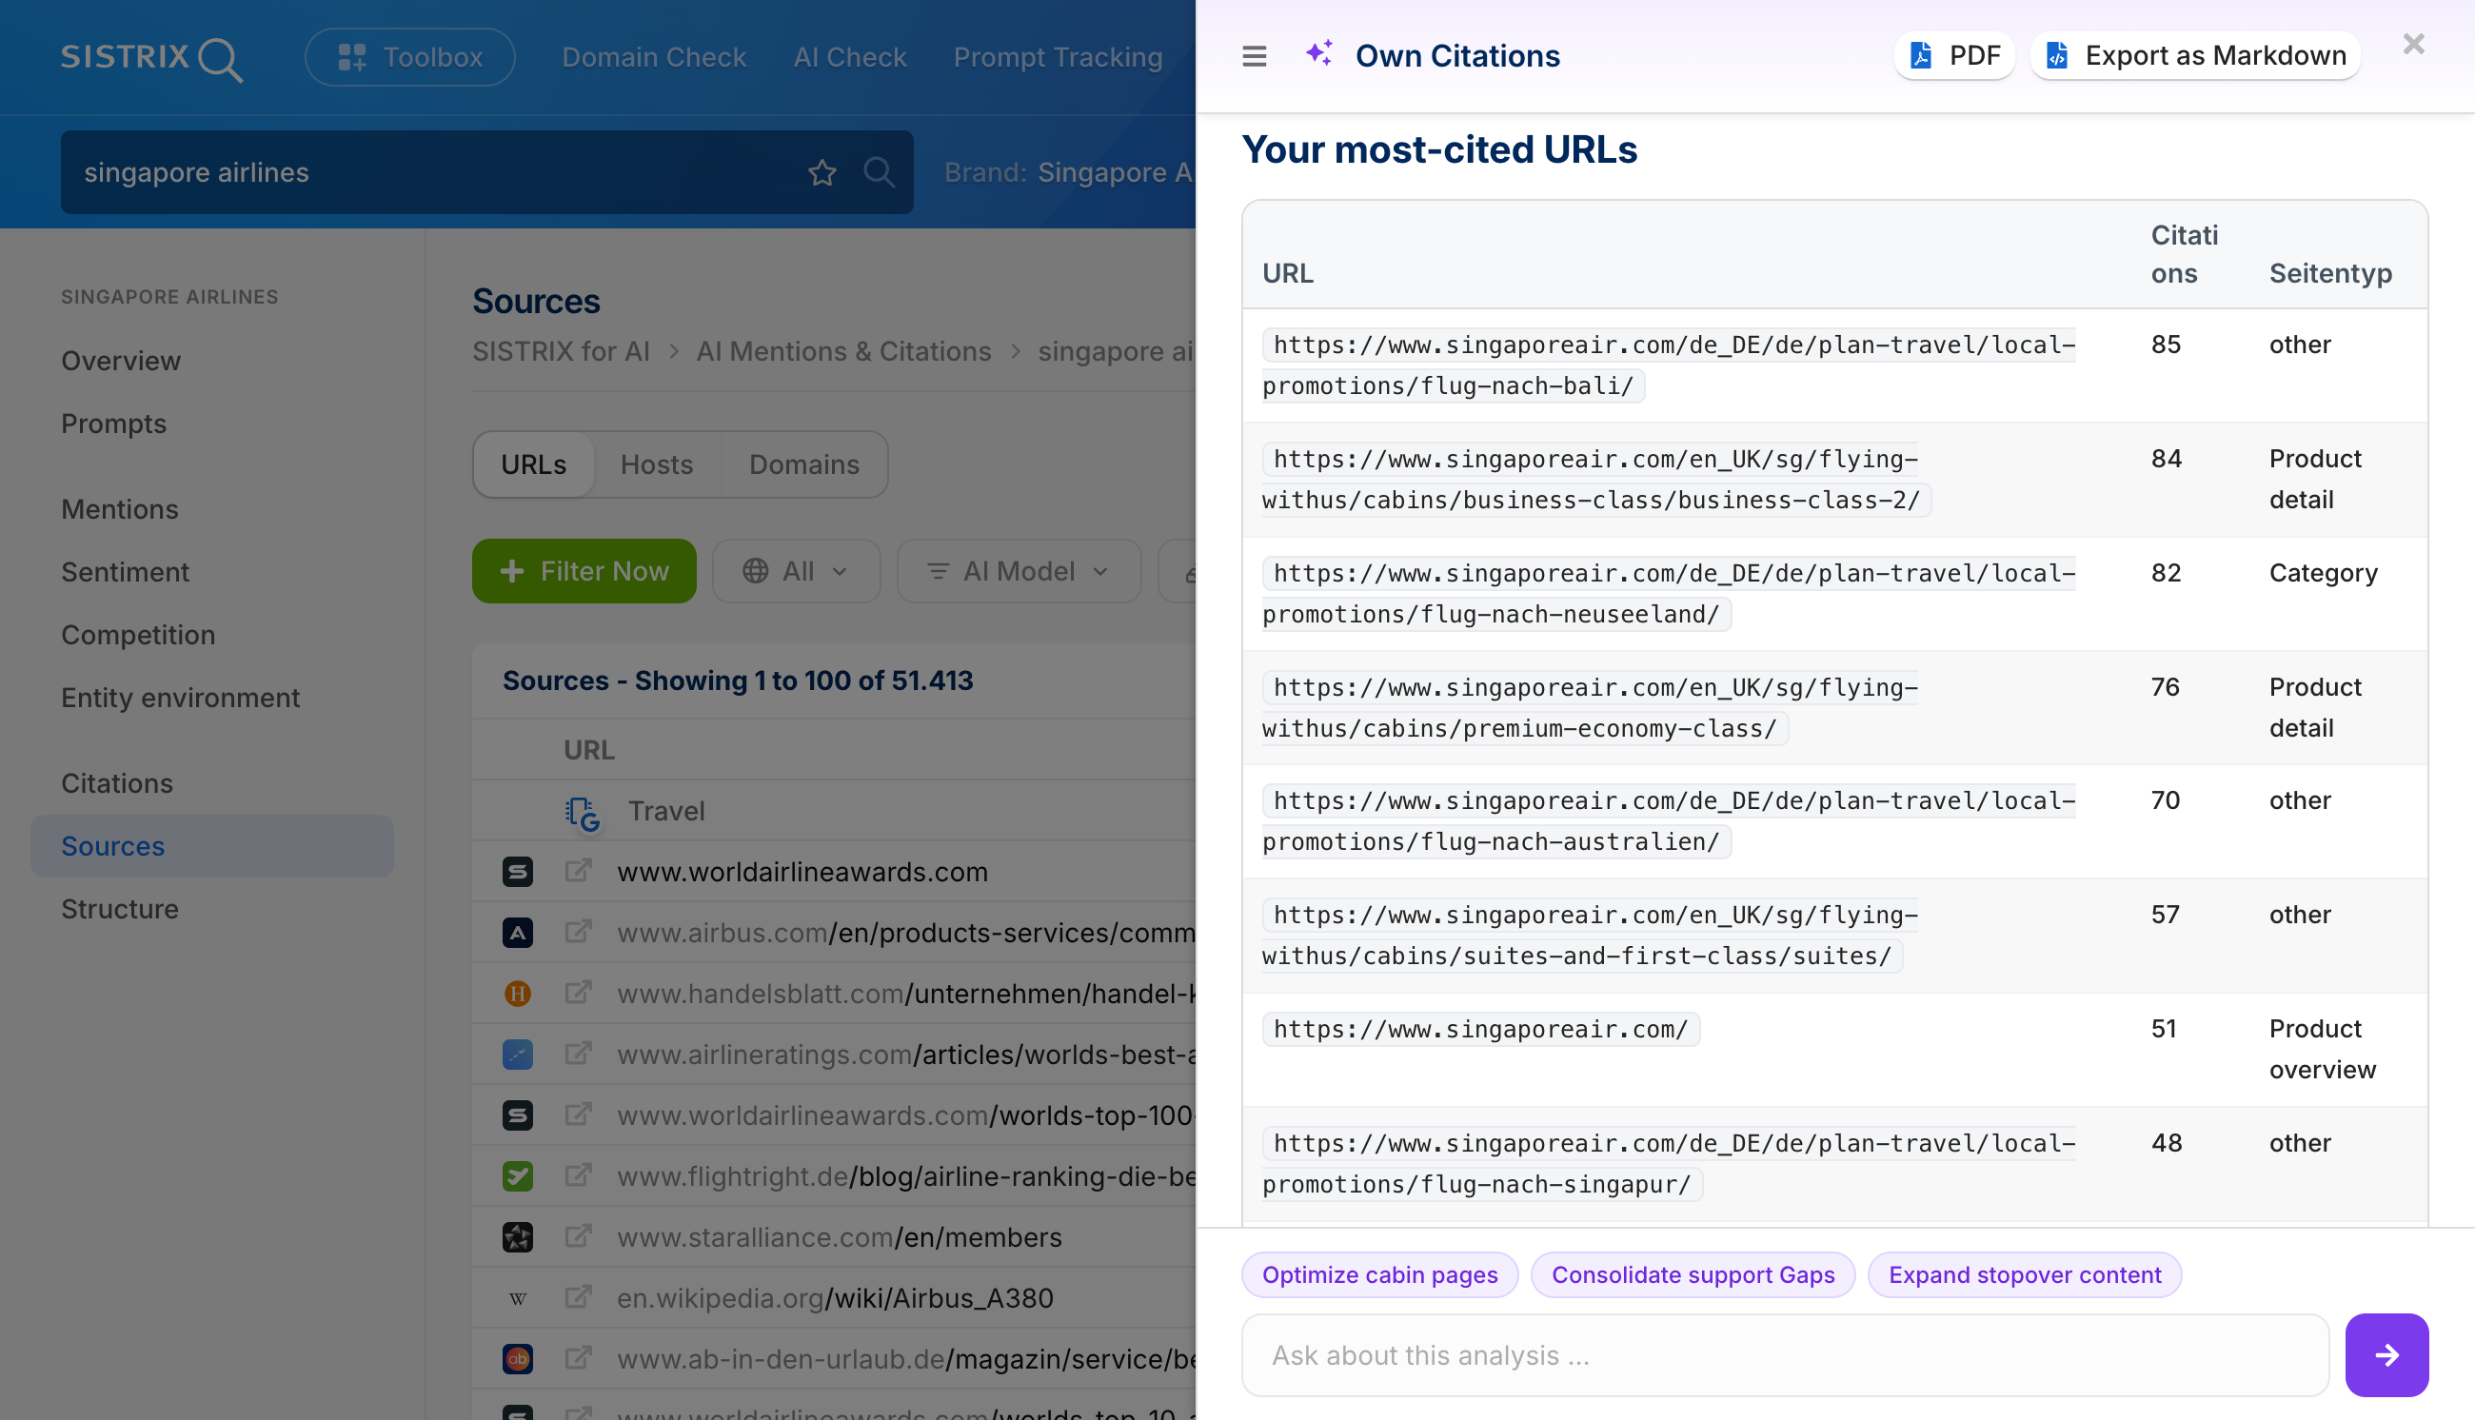Click the flug-nach-singapur URL
2475x1420 pixels.
coord(1669,1163)
